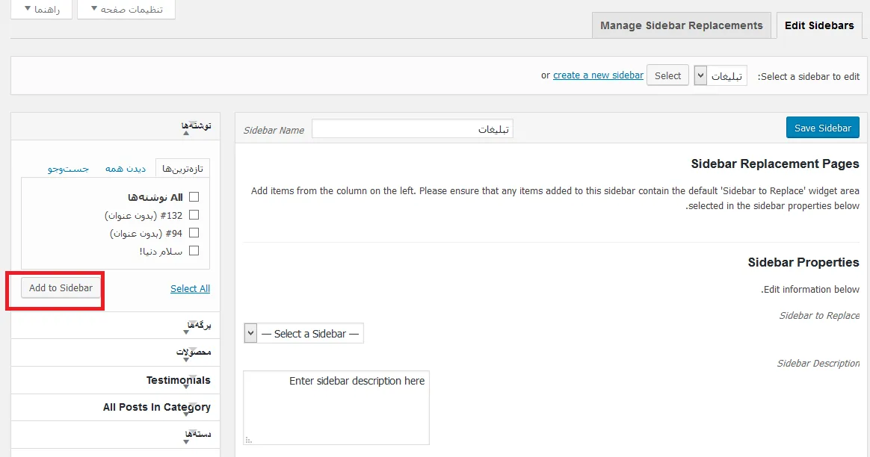Image resolution: width=870 pixels, height=457 pixels.
Task: Collapse the نوشته‌ها panel
Action: pos(115,126)
